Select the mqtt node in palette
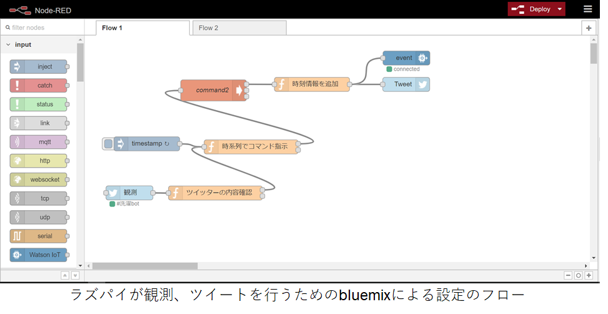This screenshot has height=314, width=608. (38, 142)
